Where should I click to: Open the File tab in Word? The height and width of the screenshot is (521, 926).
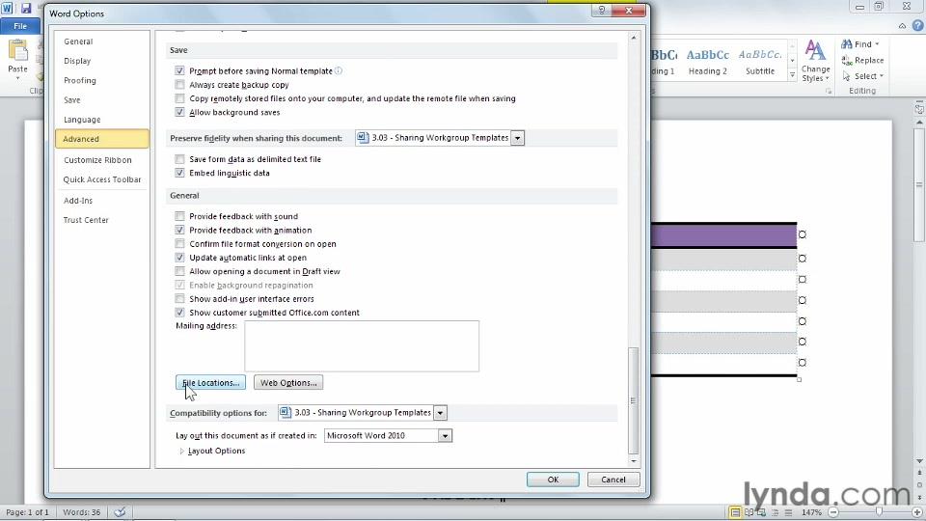click(x=20, y=26)
